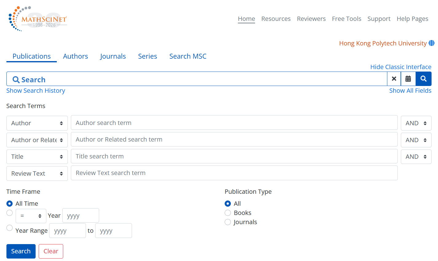Open the calendar date picker icon
This screenshot has height=261, width=438.
pos(408,79)
